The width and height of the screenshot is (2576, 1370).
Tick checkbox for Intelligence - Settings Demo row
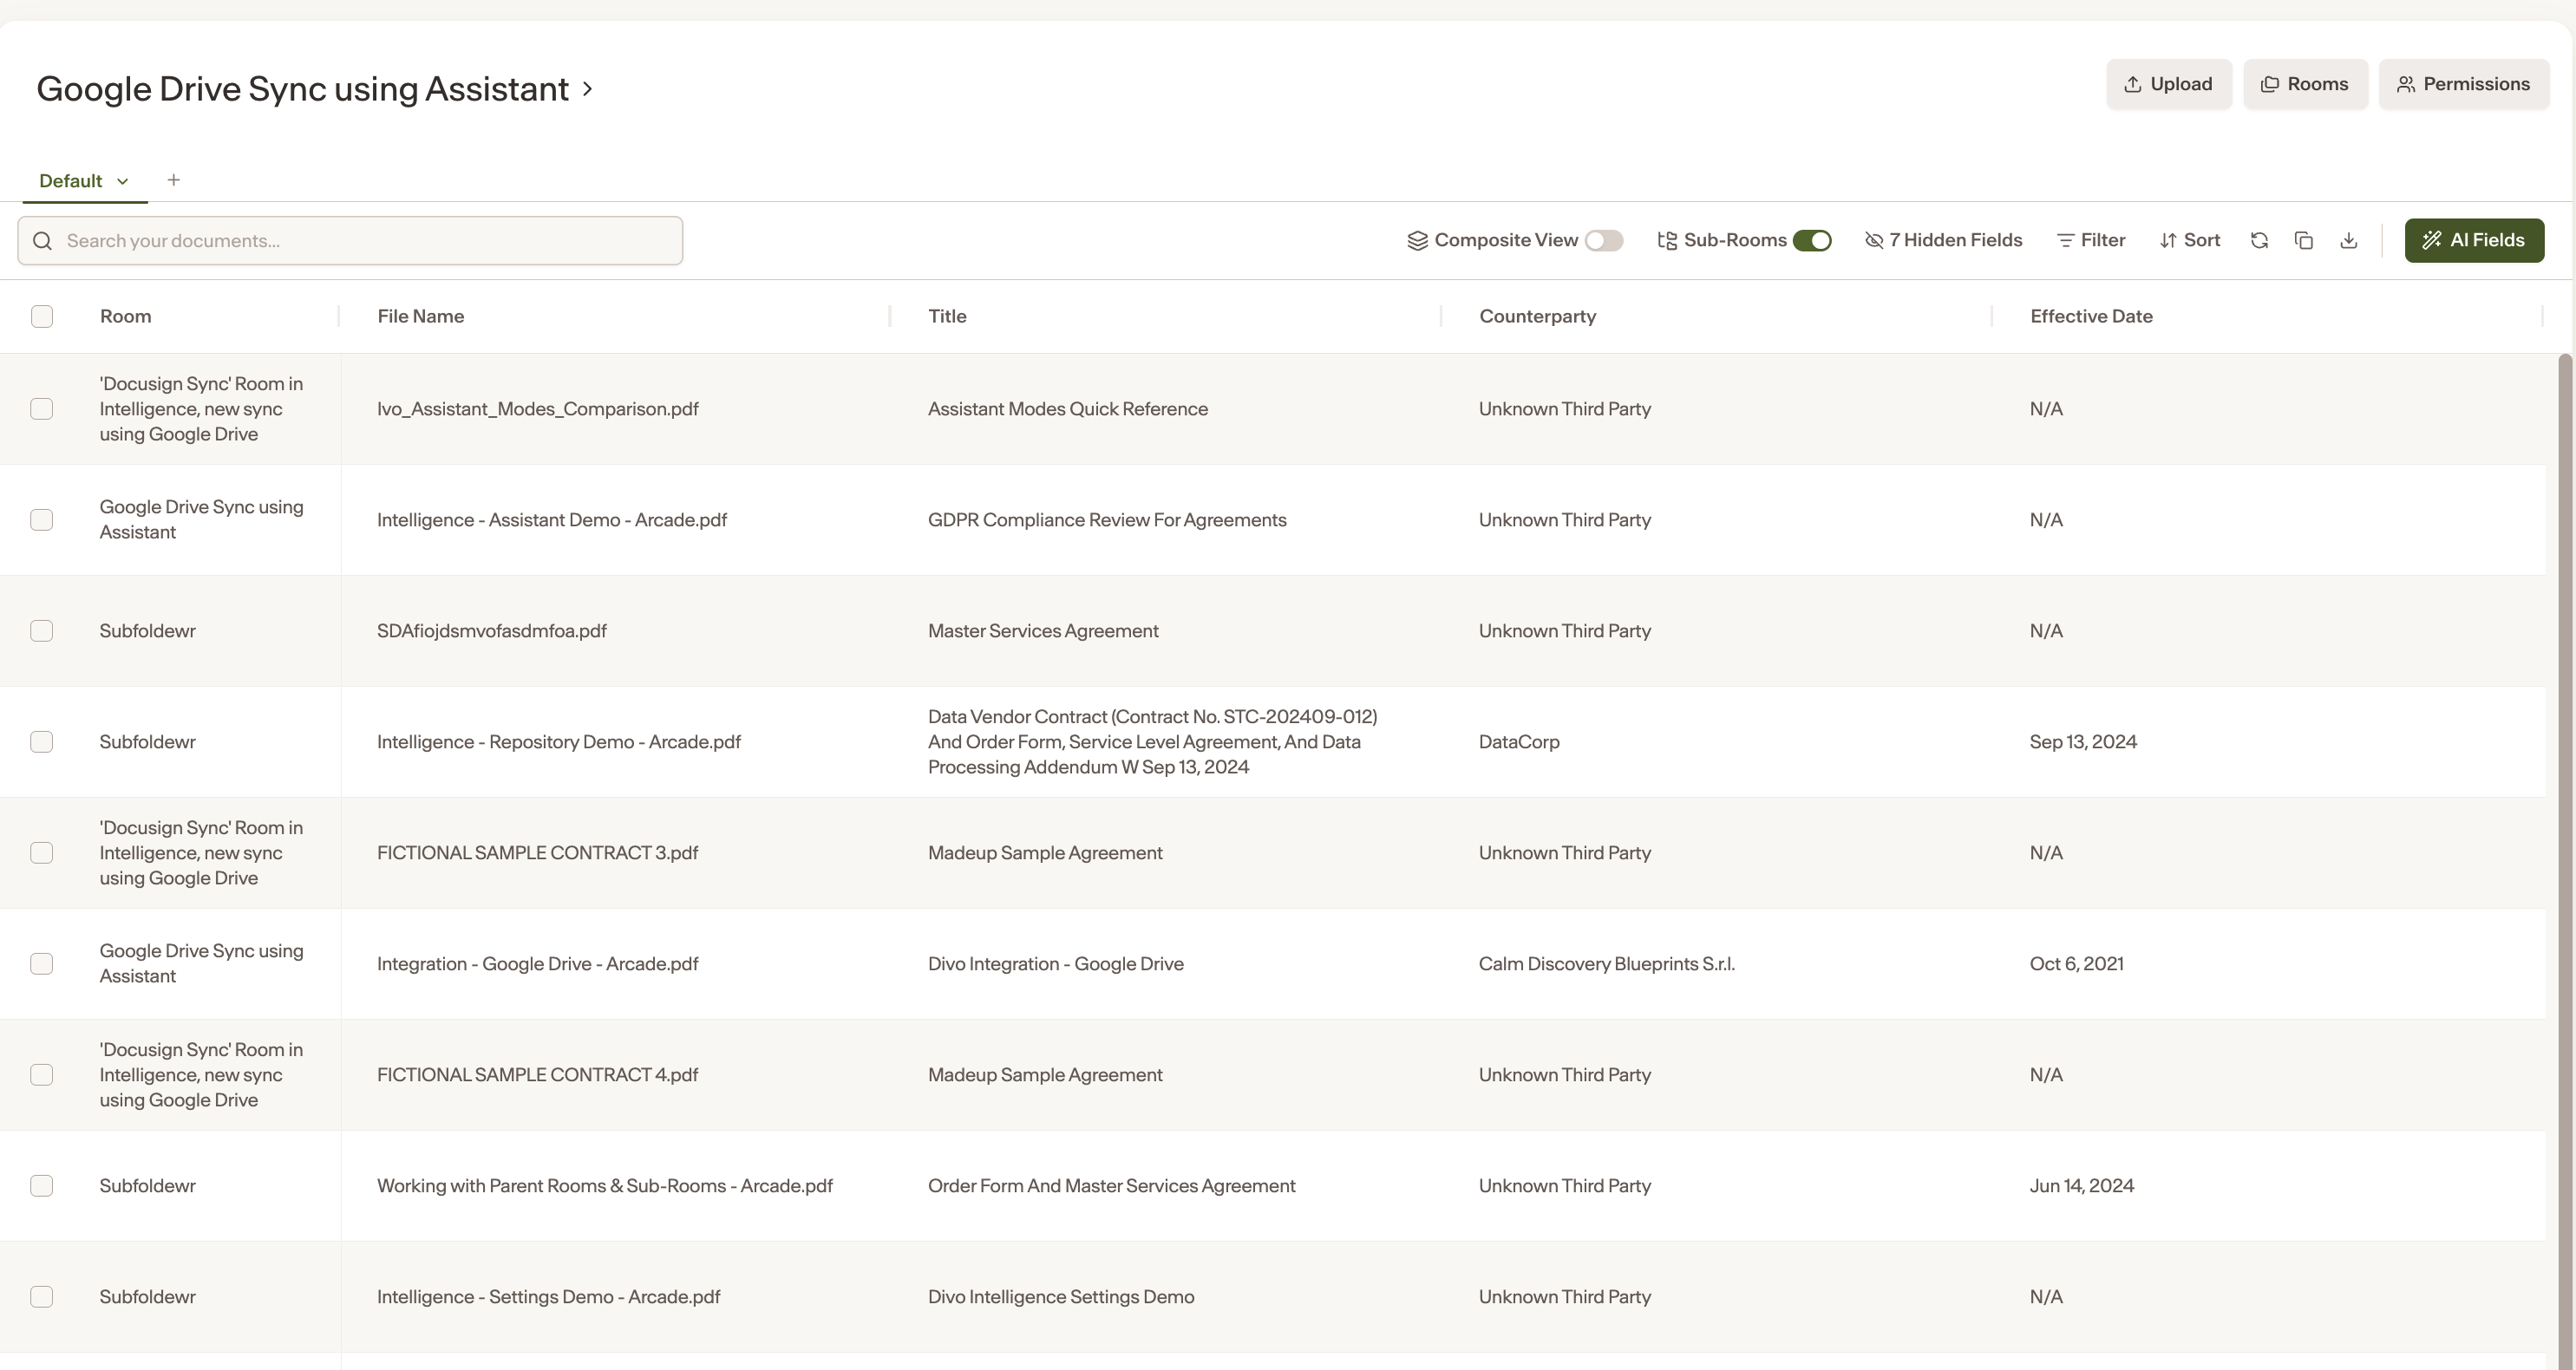[42, 1297]
